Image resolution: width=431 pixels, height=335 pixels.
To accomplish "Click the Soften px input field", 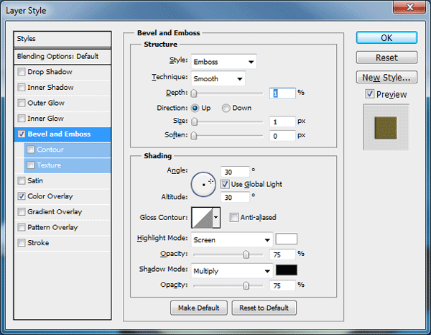I will pos(282,136).
